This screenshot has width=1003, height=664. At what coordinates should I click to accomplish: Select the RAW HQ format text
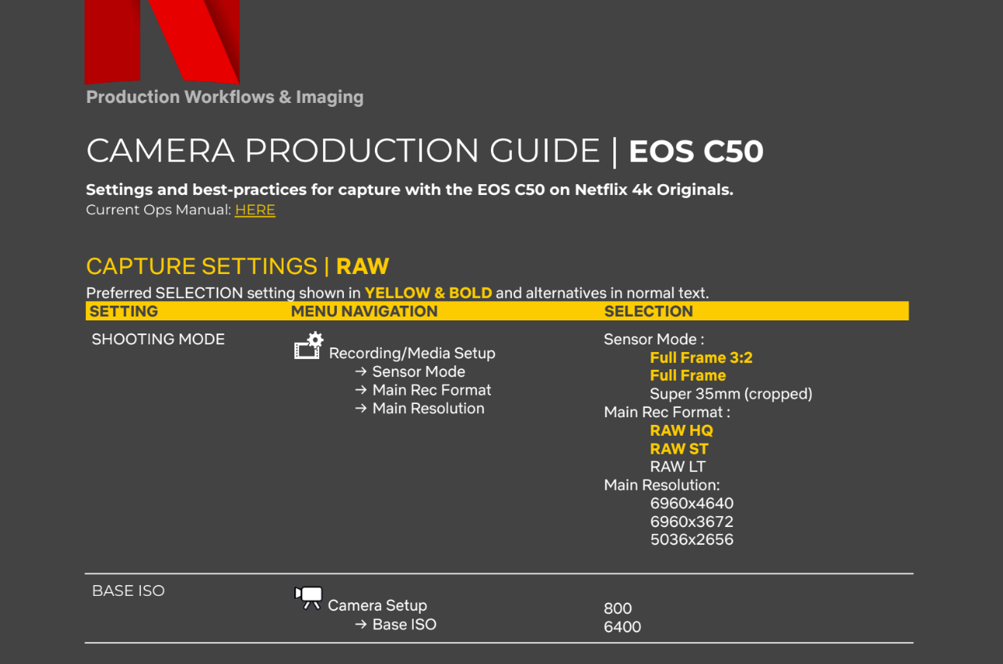681,430
